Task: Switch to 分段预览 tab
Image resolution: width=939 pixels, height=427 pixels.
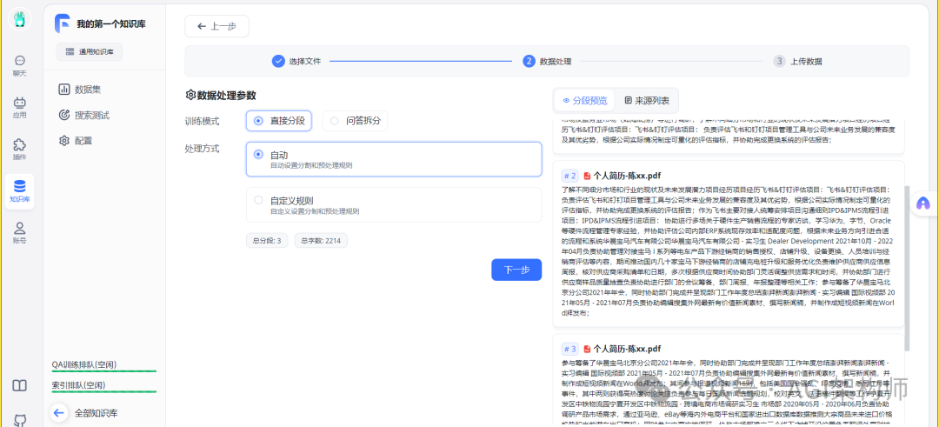Action: pos(584,101)
